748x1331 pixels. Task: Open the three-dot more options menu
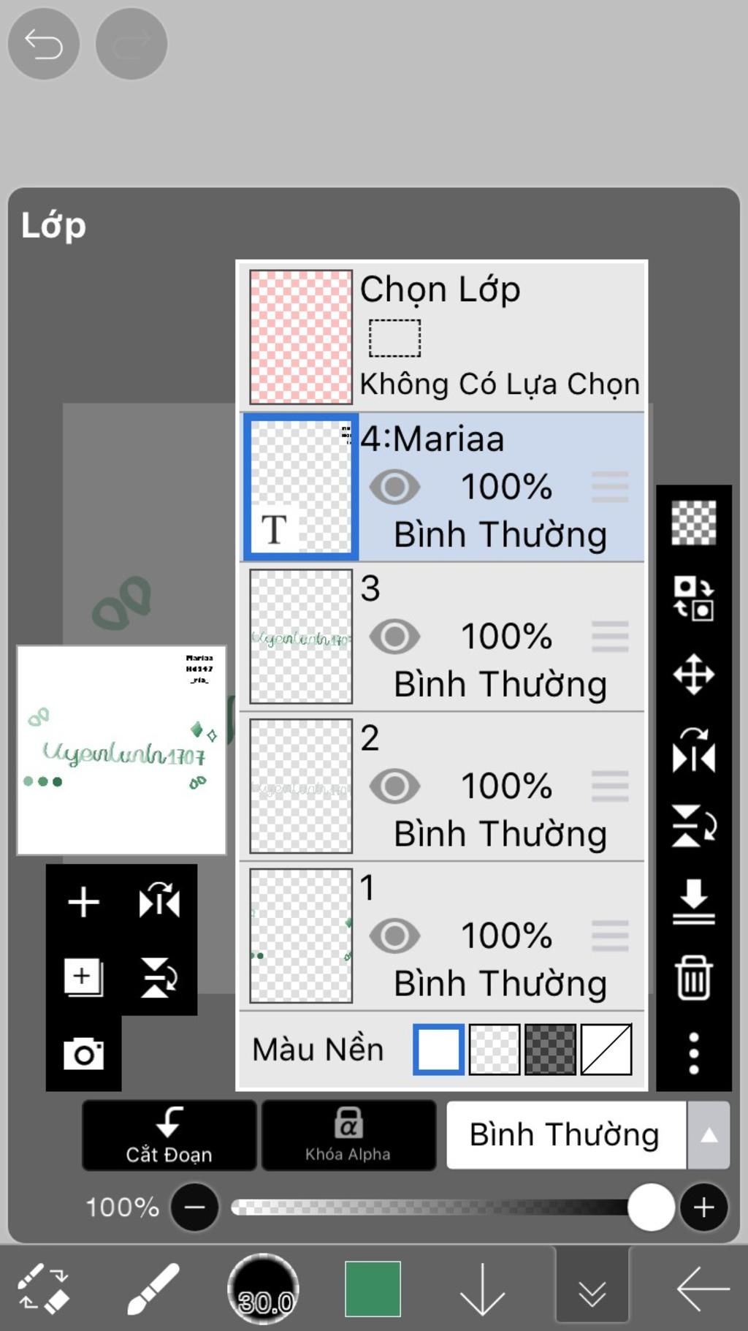point(693,1053)
